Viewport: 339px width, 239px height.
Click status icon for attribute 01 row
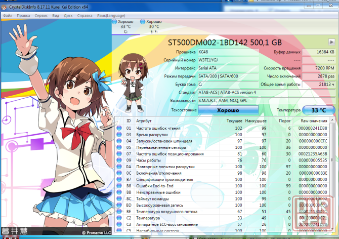pyautogui.click(x=119, y=128)
